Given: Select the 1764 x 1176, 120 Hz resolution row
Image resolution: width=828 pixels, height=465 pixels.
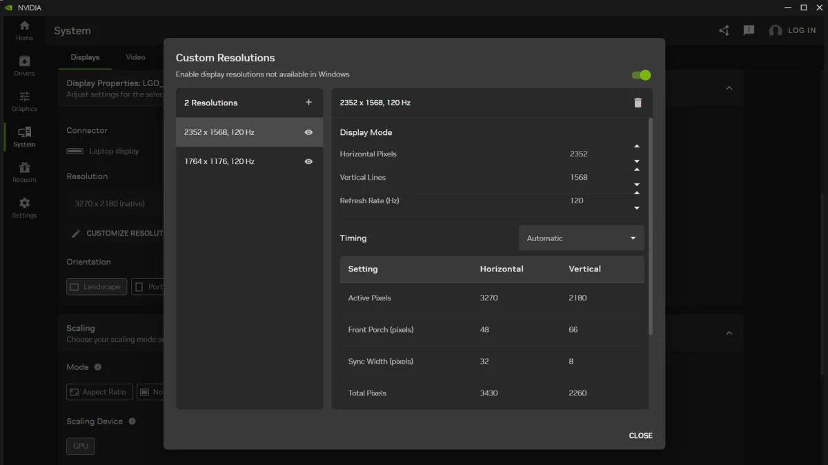Looking at the screenshot, I should pos(249,161).
